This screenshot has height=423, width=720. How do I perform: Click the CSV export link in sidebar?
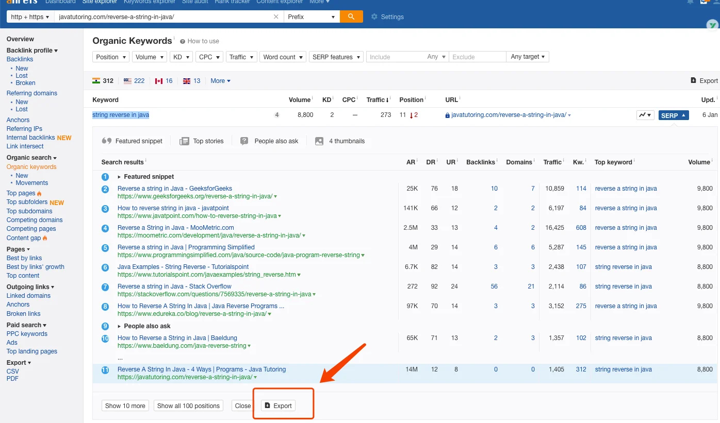13,371
